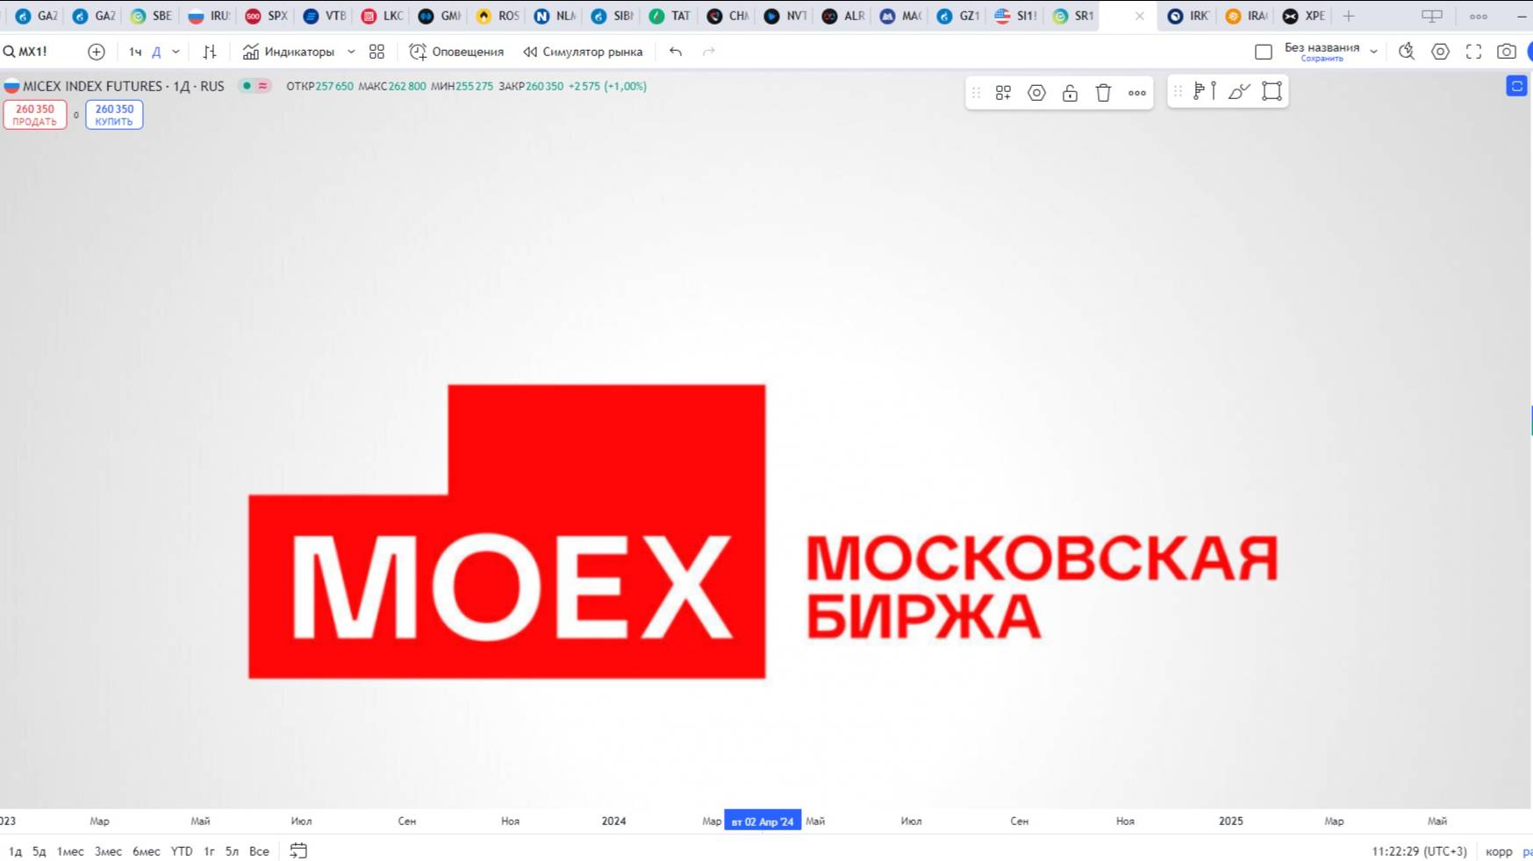Select the brush drawing tool
The image size is (1533, 861).
(x=1239, y=91)
